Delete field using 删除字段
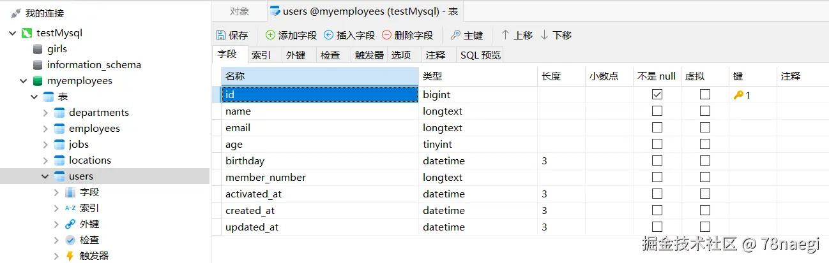This screenshot has height=263, width=829. coord(407,35)
